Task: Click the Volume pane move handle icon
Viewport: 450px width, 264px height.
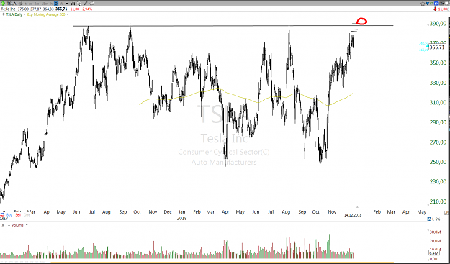Action: [x=9, y=225]
